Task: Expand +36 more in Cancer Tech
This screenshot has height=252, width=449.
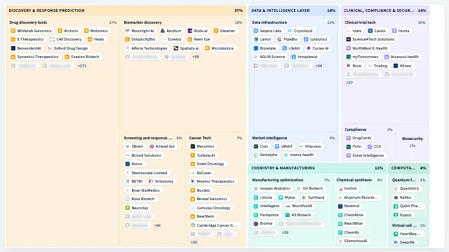Action: click(194, 242)
